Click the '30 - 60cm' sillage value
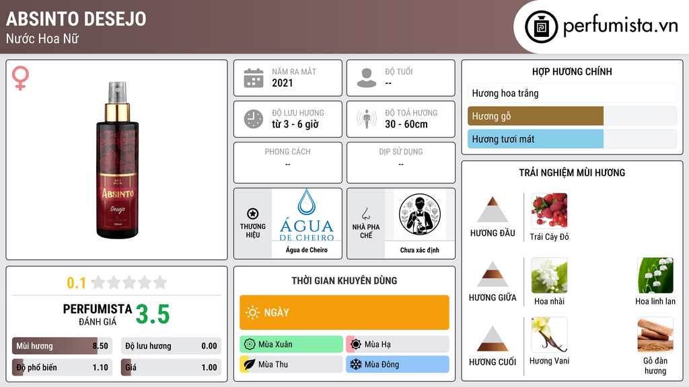 click(x=406, y=124)
